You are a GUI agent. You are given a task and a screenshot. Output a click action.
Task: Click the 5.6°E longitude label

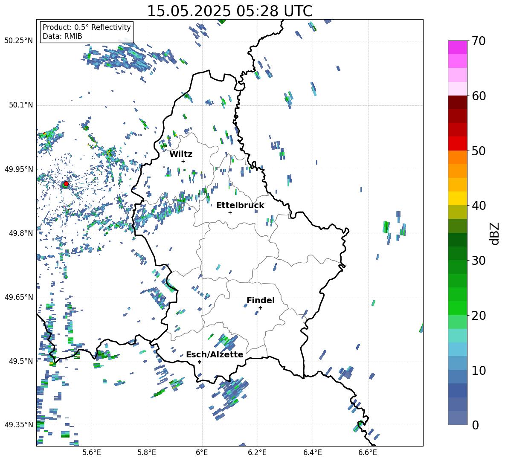(x=92, y=452)
